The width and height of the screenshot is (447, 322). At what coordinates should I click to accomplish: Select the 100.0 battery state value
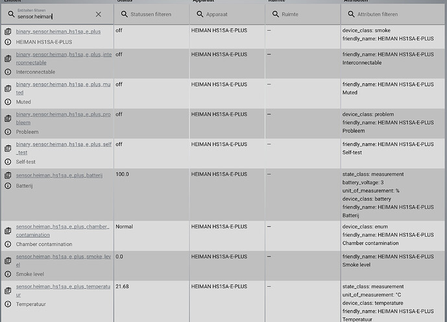click(123, 174)
